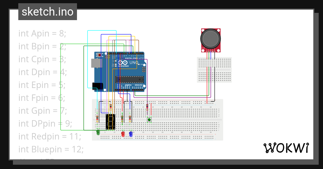Select the blue LED
The width and height of the screenshot is (323, 169).
tap(130, 135)
